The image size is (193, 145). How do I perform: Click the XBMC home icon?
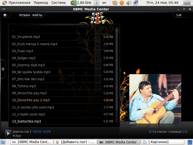[x=5, y=15]
